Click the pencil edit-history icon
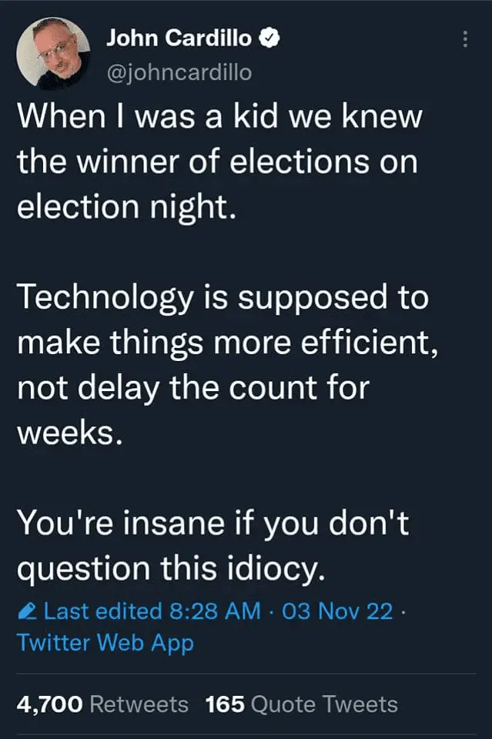Screen dimensions: 492x739 point(28,612)
